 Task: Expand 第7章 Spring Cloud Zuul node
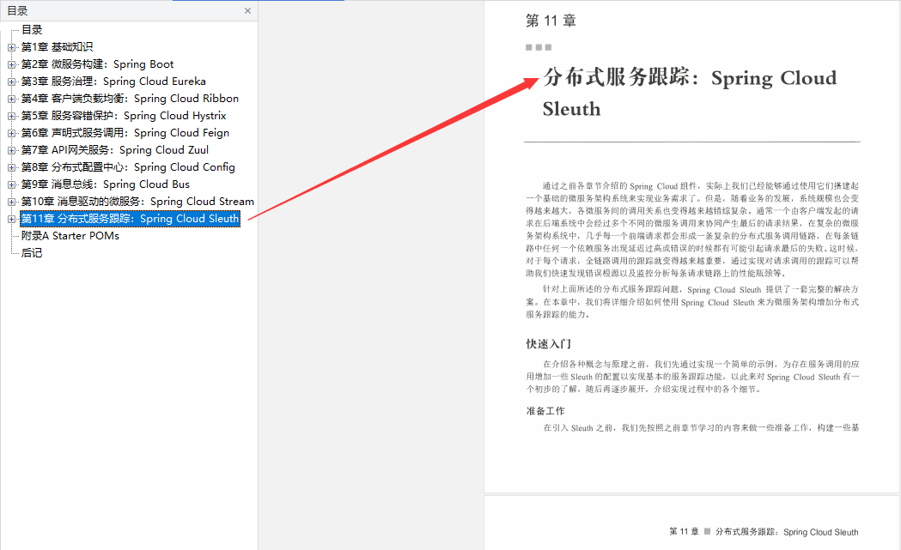[x=11, y=150]
